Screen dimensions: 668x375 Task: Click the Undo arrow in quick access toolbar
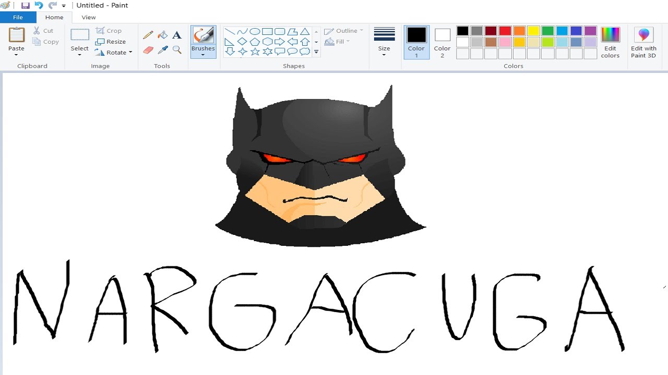pos(39,5)
